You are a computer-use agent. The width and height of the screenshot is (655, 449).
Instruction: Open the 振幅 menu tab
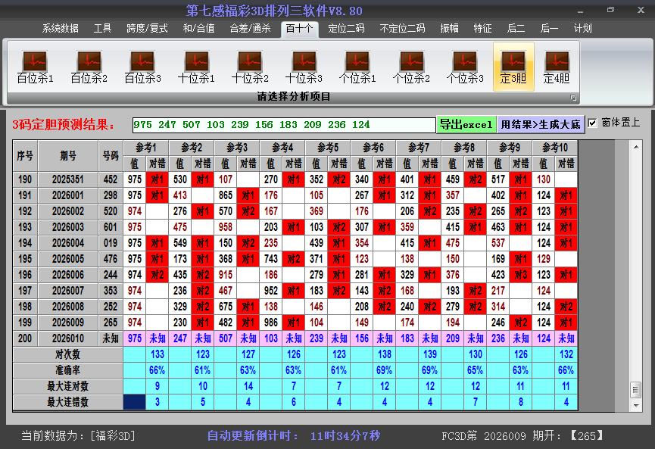(x=450, y=29)
